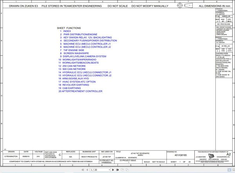Click sheet 11 WORKLIGHTS/BEACON,SEATS
The image size is (235, 173).
pyautogui.click(x=79, y=63)
